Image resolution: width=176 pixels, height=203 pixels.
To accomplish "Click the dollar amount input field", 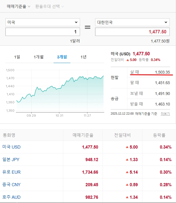I will coord(42,32).
